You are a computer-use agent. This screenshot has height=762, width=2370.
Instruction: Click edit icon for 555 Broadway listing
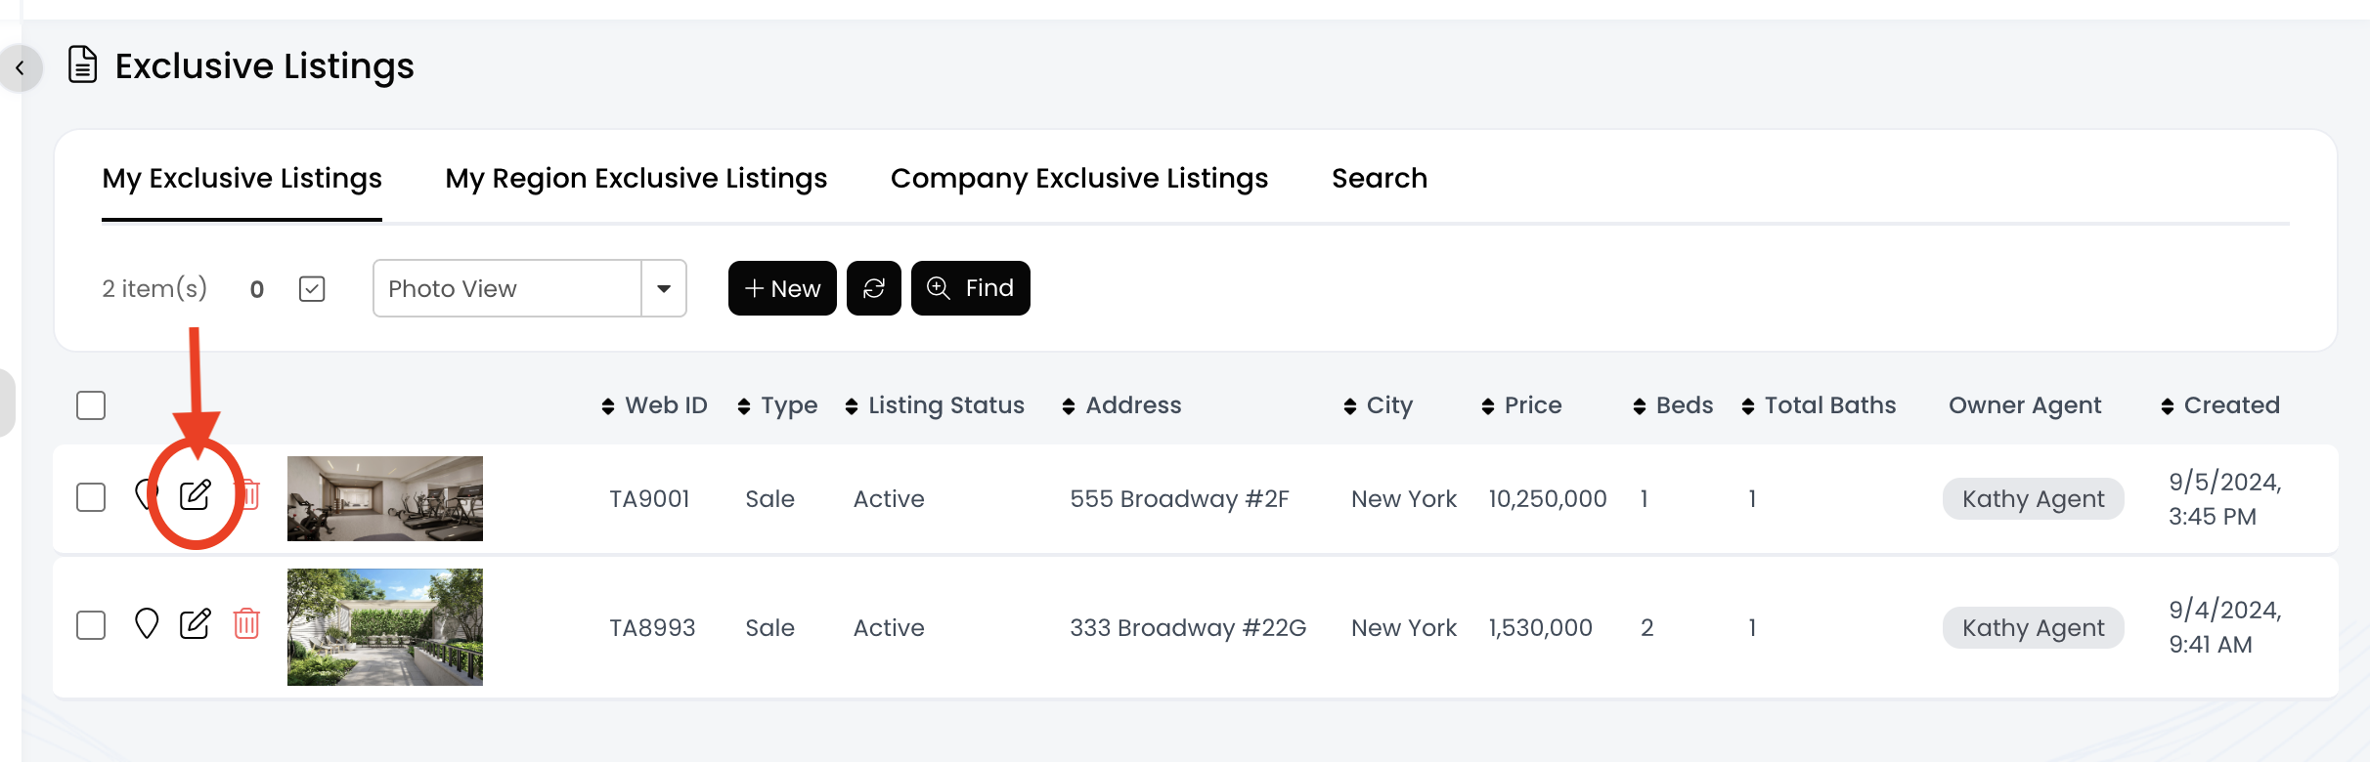coord(196,495)
